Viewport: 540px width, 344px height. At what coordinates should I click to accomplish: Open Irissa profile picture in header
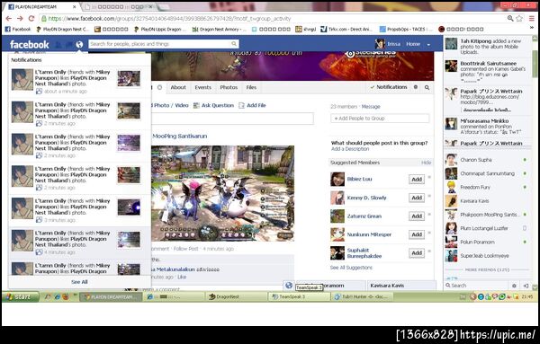(380, 44)
